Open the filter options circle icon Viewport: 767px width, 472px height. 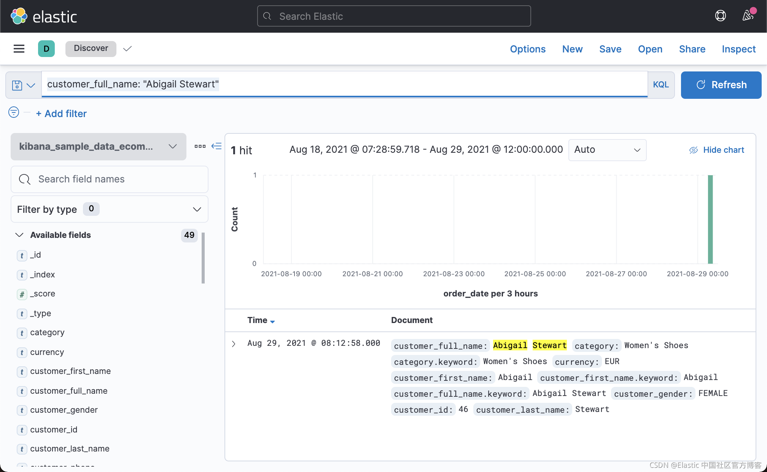coord(14,112)
